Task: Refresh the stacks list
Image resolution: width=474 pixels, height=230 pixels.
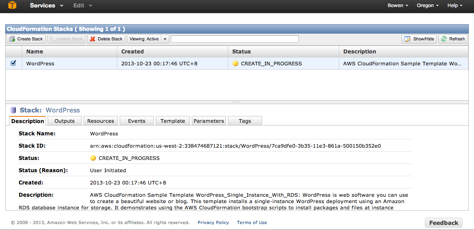Action: 453,39
